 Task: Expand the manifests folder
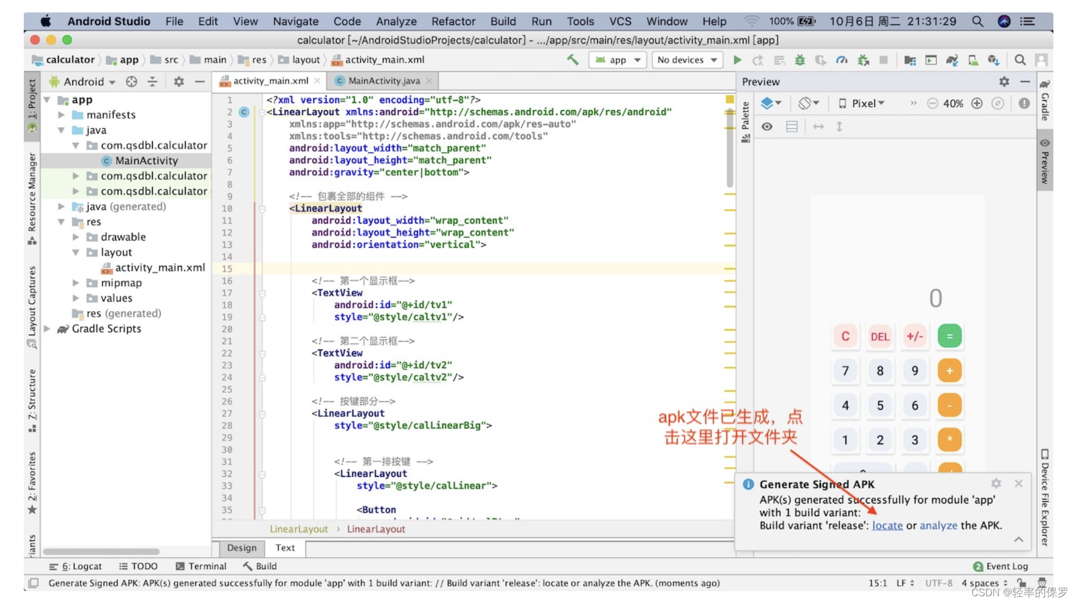pyautogui.click(x=61, y=115)
